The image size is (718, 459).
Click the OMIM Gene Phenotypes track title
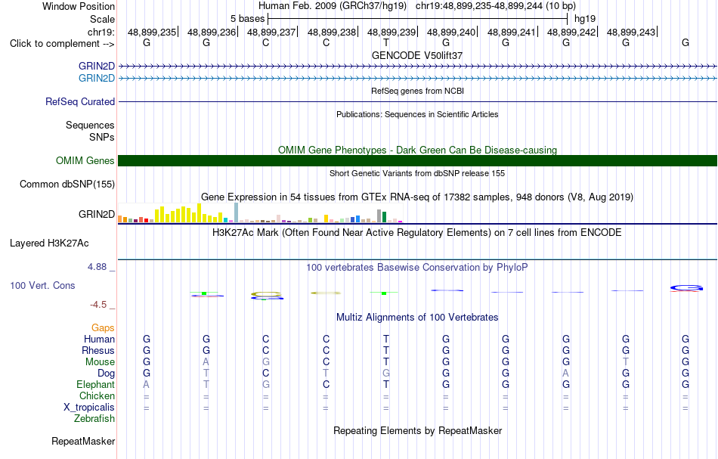tap(417, 150)
